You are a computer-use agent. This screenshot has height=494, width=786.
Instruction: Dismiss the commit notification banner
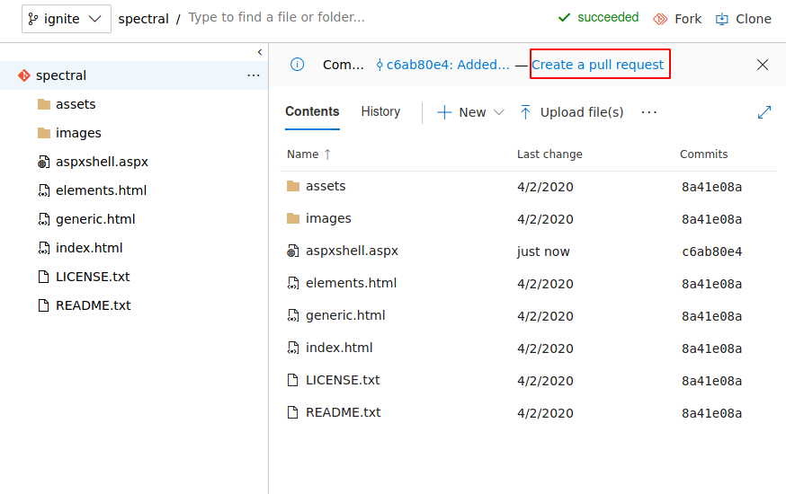tap(763, 65)
